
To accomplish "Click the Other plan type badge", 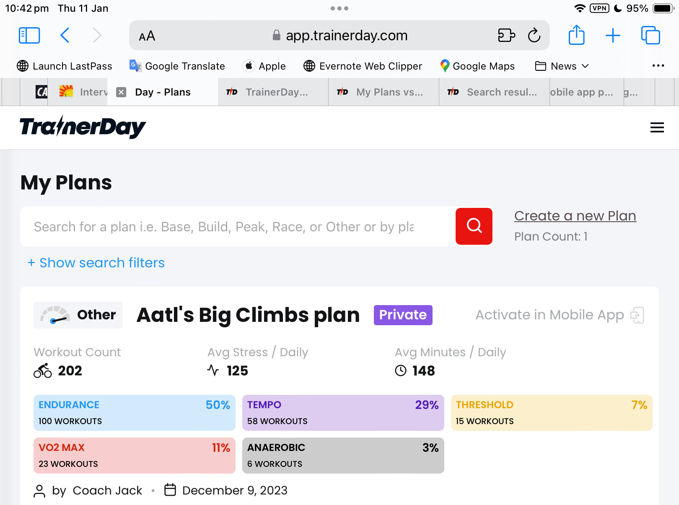I will (78, 315).
